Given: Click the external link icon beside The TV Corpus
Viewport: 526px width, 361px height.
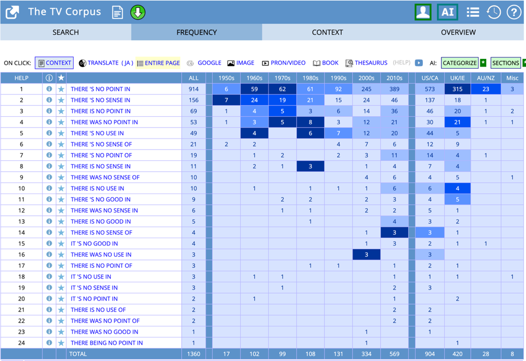Looking at the screenshot, I should [13, 13].
